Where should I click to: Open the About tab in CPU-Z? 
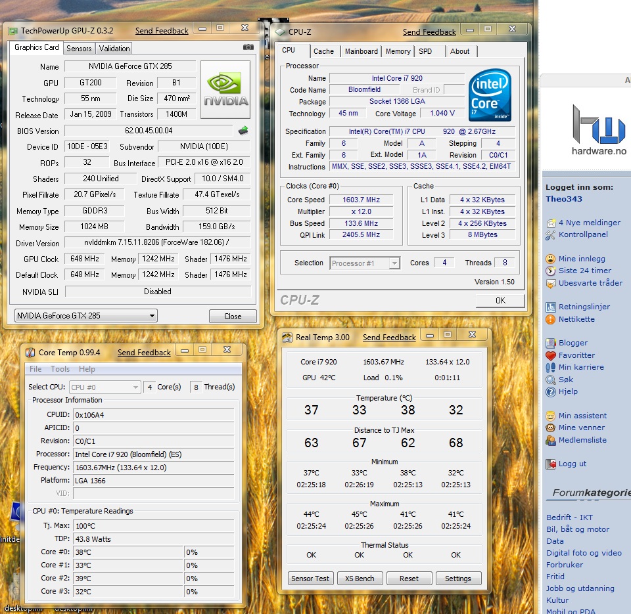tap(459, 51)
